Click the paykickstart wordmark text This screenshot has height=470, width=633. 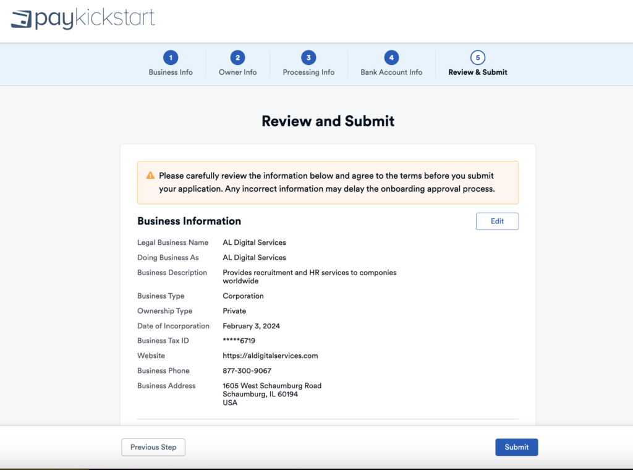94,19
